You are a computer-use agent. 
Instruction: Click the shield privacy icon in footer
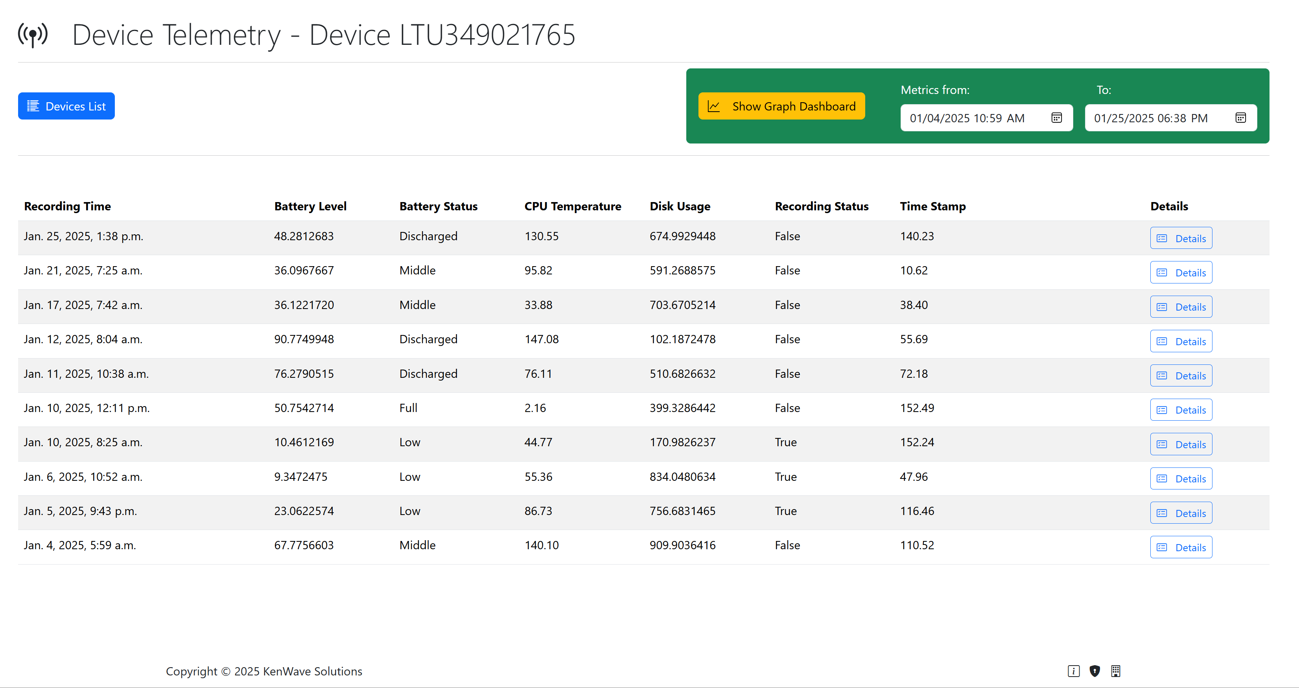click(x=1094, y=671)
